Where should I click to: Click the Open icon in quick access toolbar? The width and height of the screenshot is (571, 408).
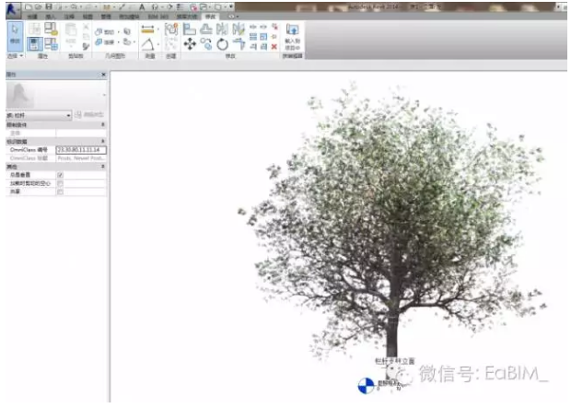[39, 7]
